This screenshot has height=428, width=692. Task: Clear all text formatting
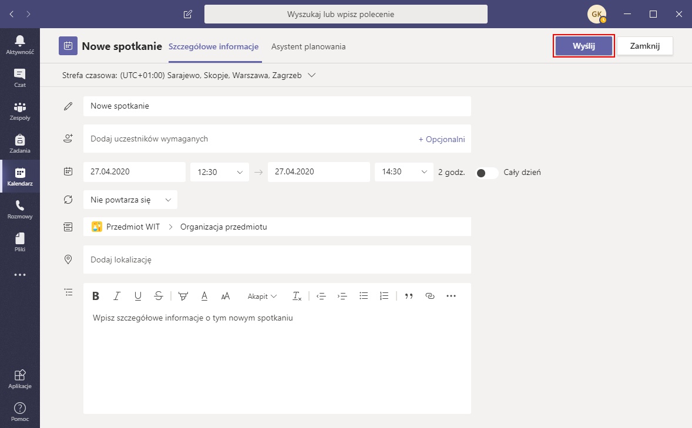coord(297,296)
